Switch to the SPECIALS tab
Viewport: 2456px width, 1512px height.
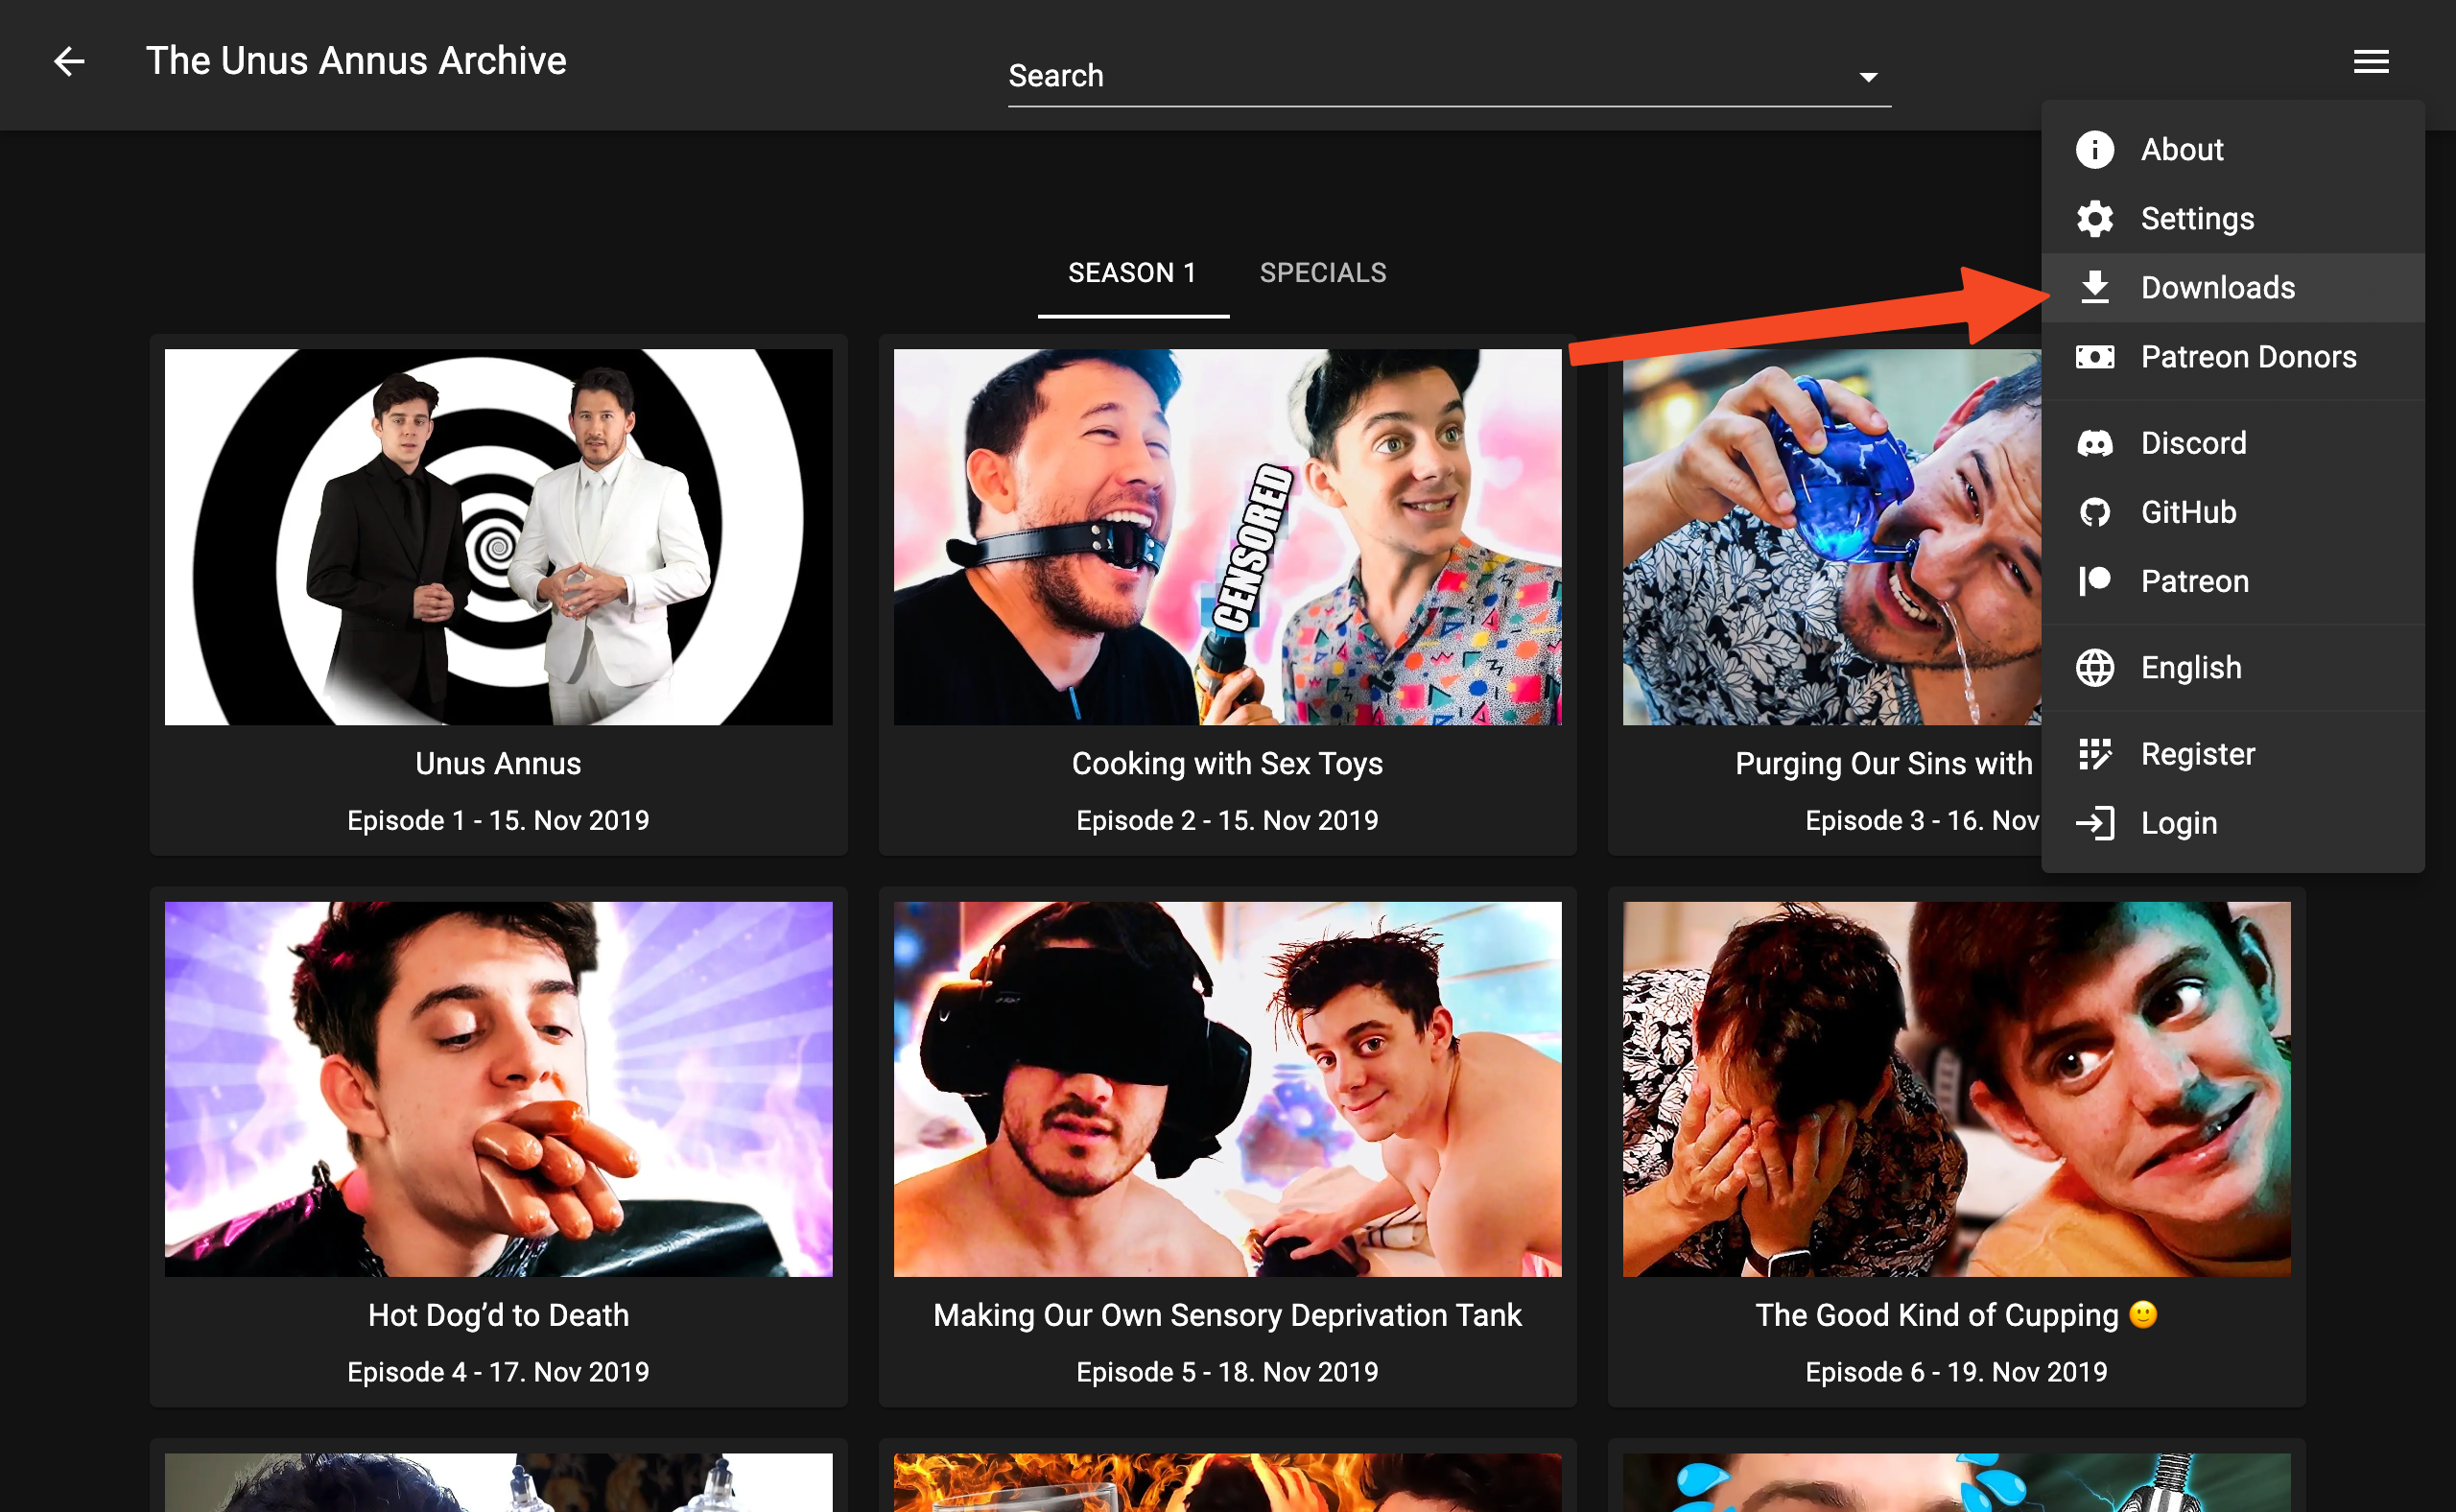tap(1323, 272)
